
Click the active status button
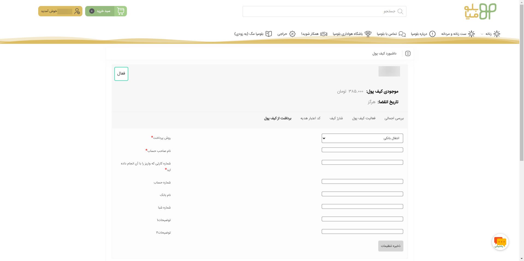(121, 74)
